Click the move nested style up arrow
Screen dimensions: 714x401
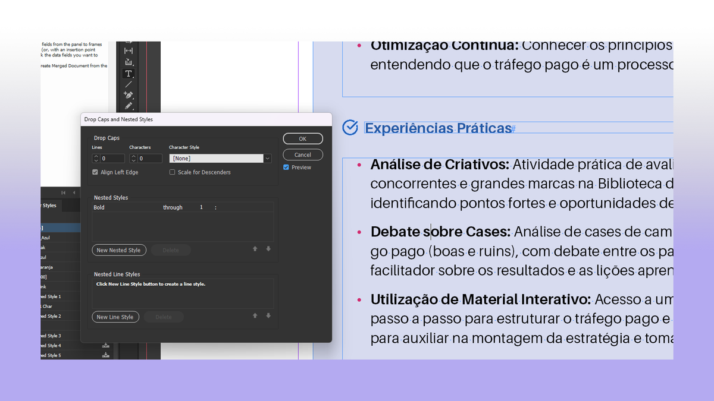point(255,250)
